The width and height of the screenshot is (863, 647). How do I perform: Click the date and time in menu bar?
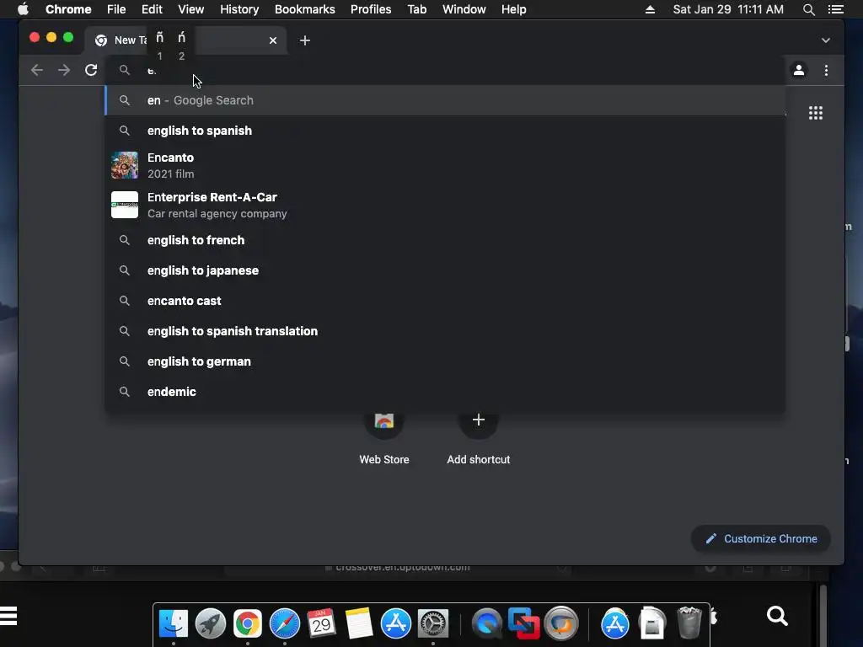pos(728,9)
